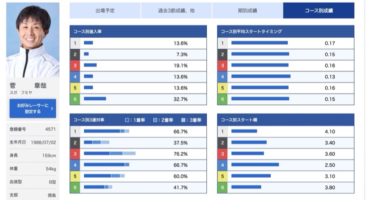Screen dimensions: 366x200
Task: Click the コース別成績 tab
Action: (318, 10)
